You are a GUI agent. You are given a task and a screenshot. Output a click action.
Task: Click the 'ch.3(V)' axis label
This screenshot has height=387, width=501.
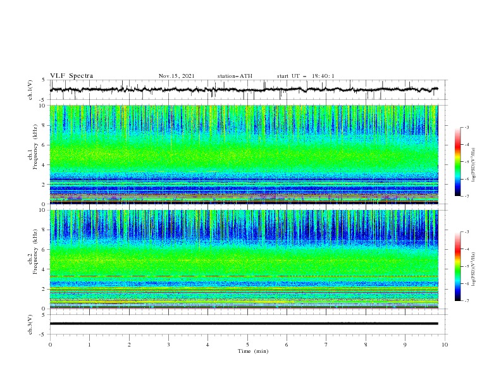[x=30, y=324]
